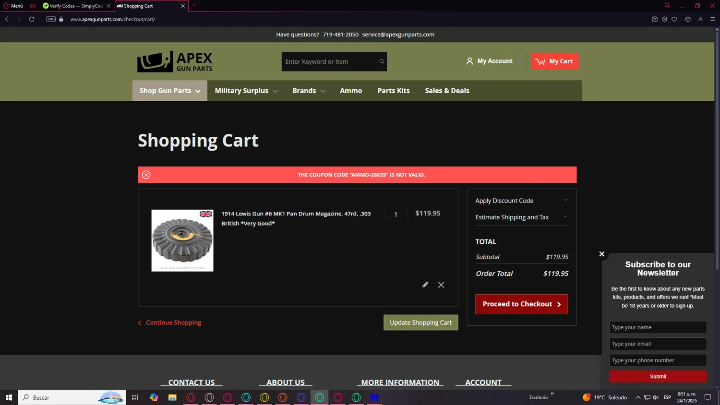Open Task View on the taskbar

[x=135, y=397]
